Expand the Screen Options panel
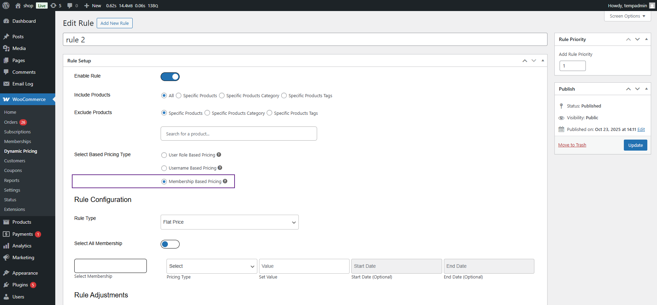The image size is (657, 305). click(627, 16)
